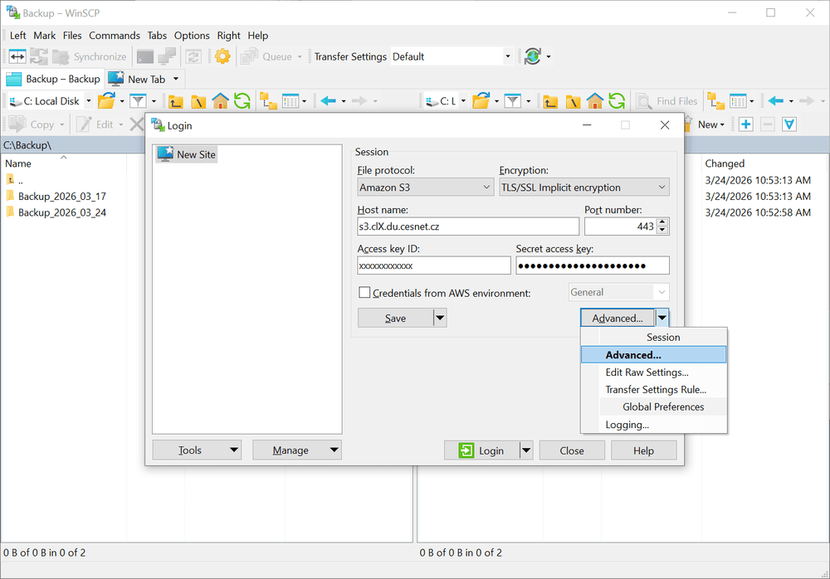Open the Commands menu

coord(115,36)
